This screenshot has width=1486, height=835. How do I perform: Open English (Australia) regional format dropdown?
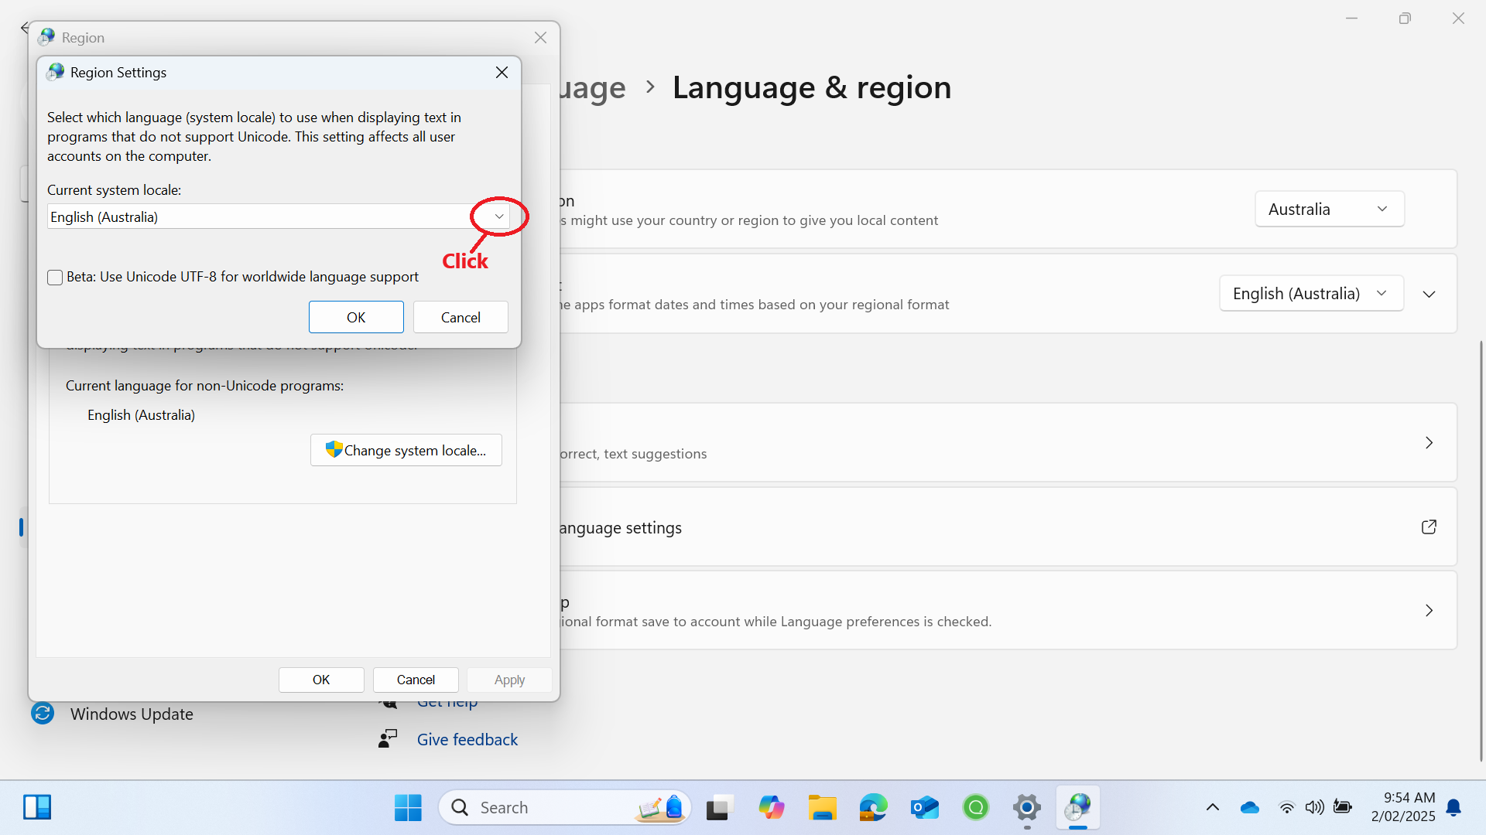[x=1310, y=294]
